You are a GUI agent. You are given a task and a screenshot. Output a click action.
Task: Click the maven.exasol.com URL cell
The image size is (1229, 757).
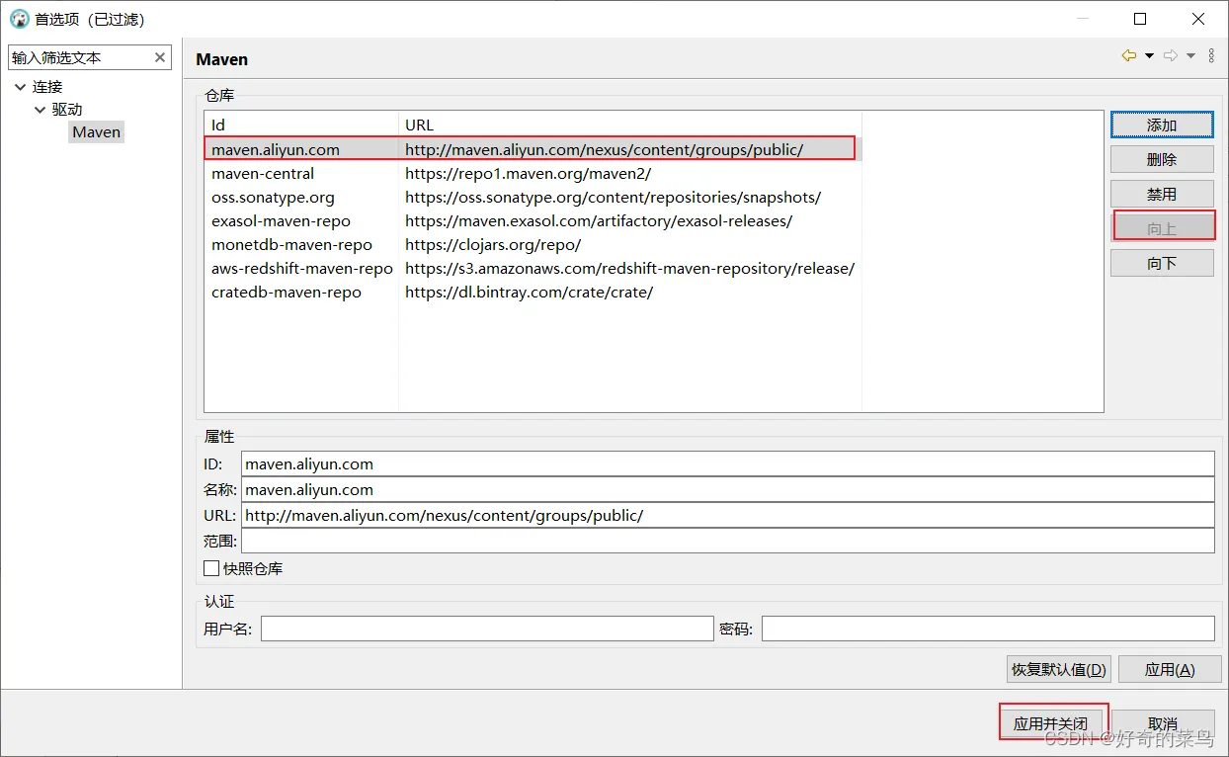point(599,220)
